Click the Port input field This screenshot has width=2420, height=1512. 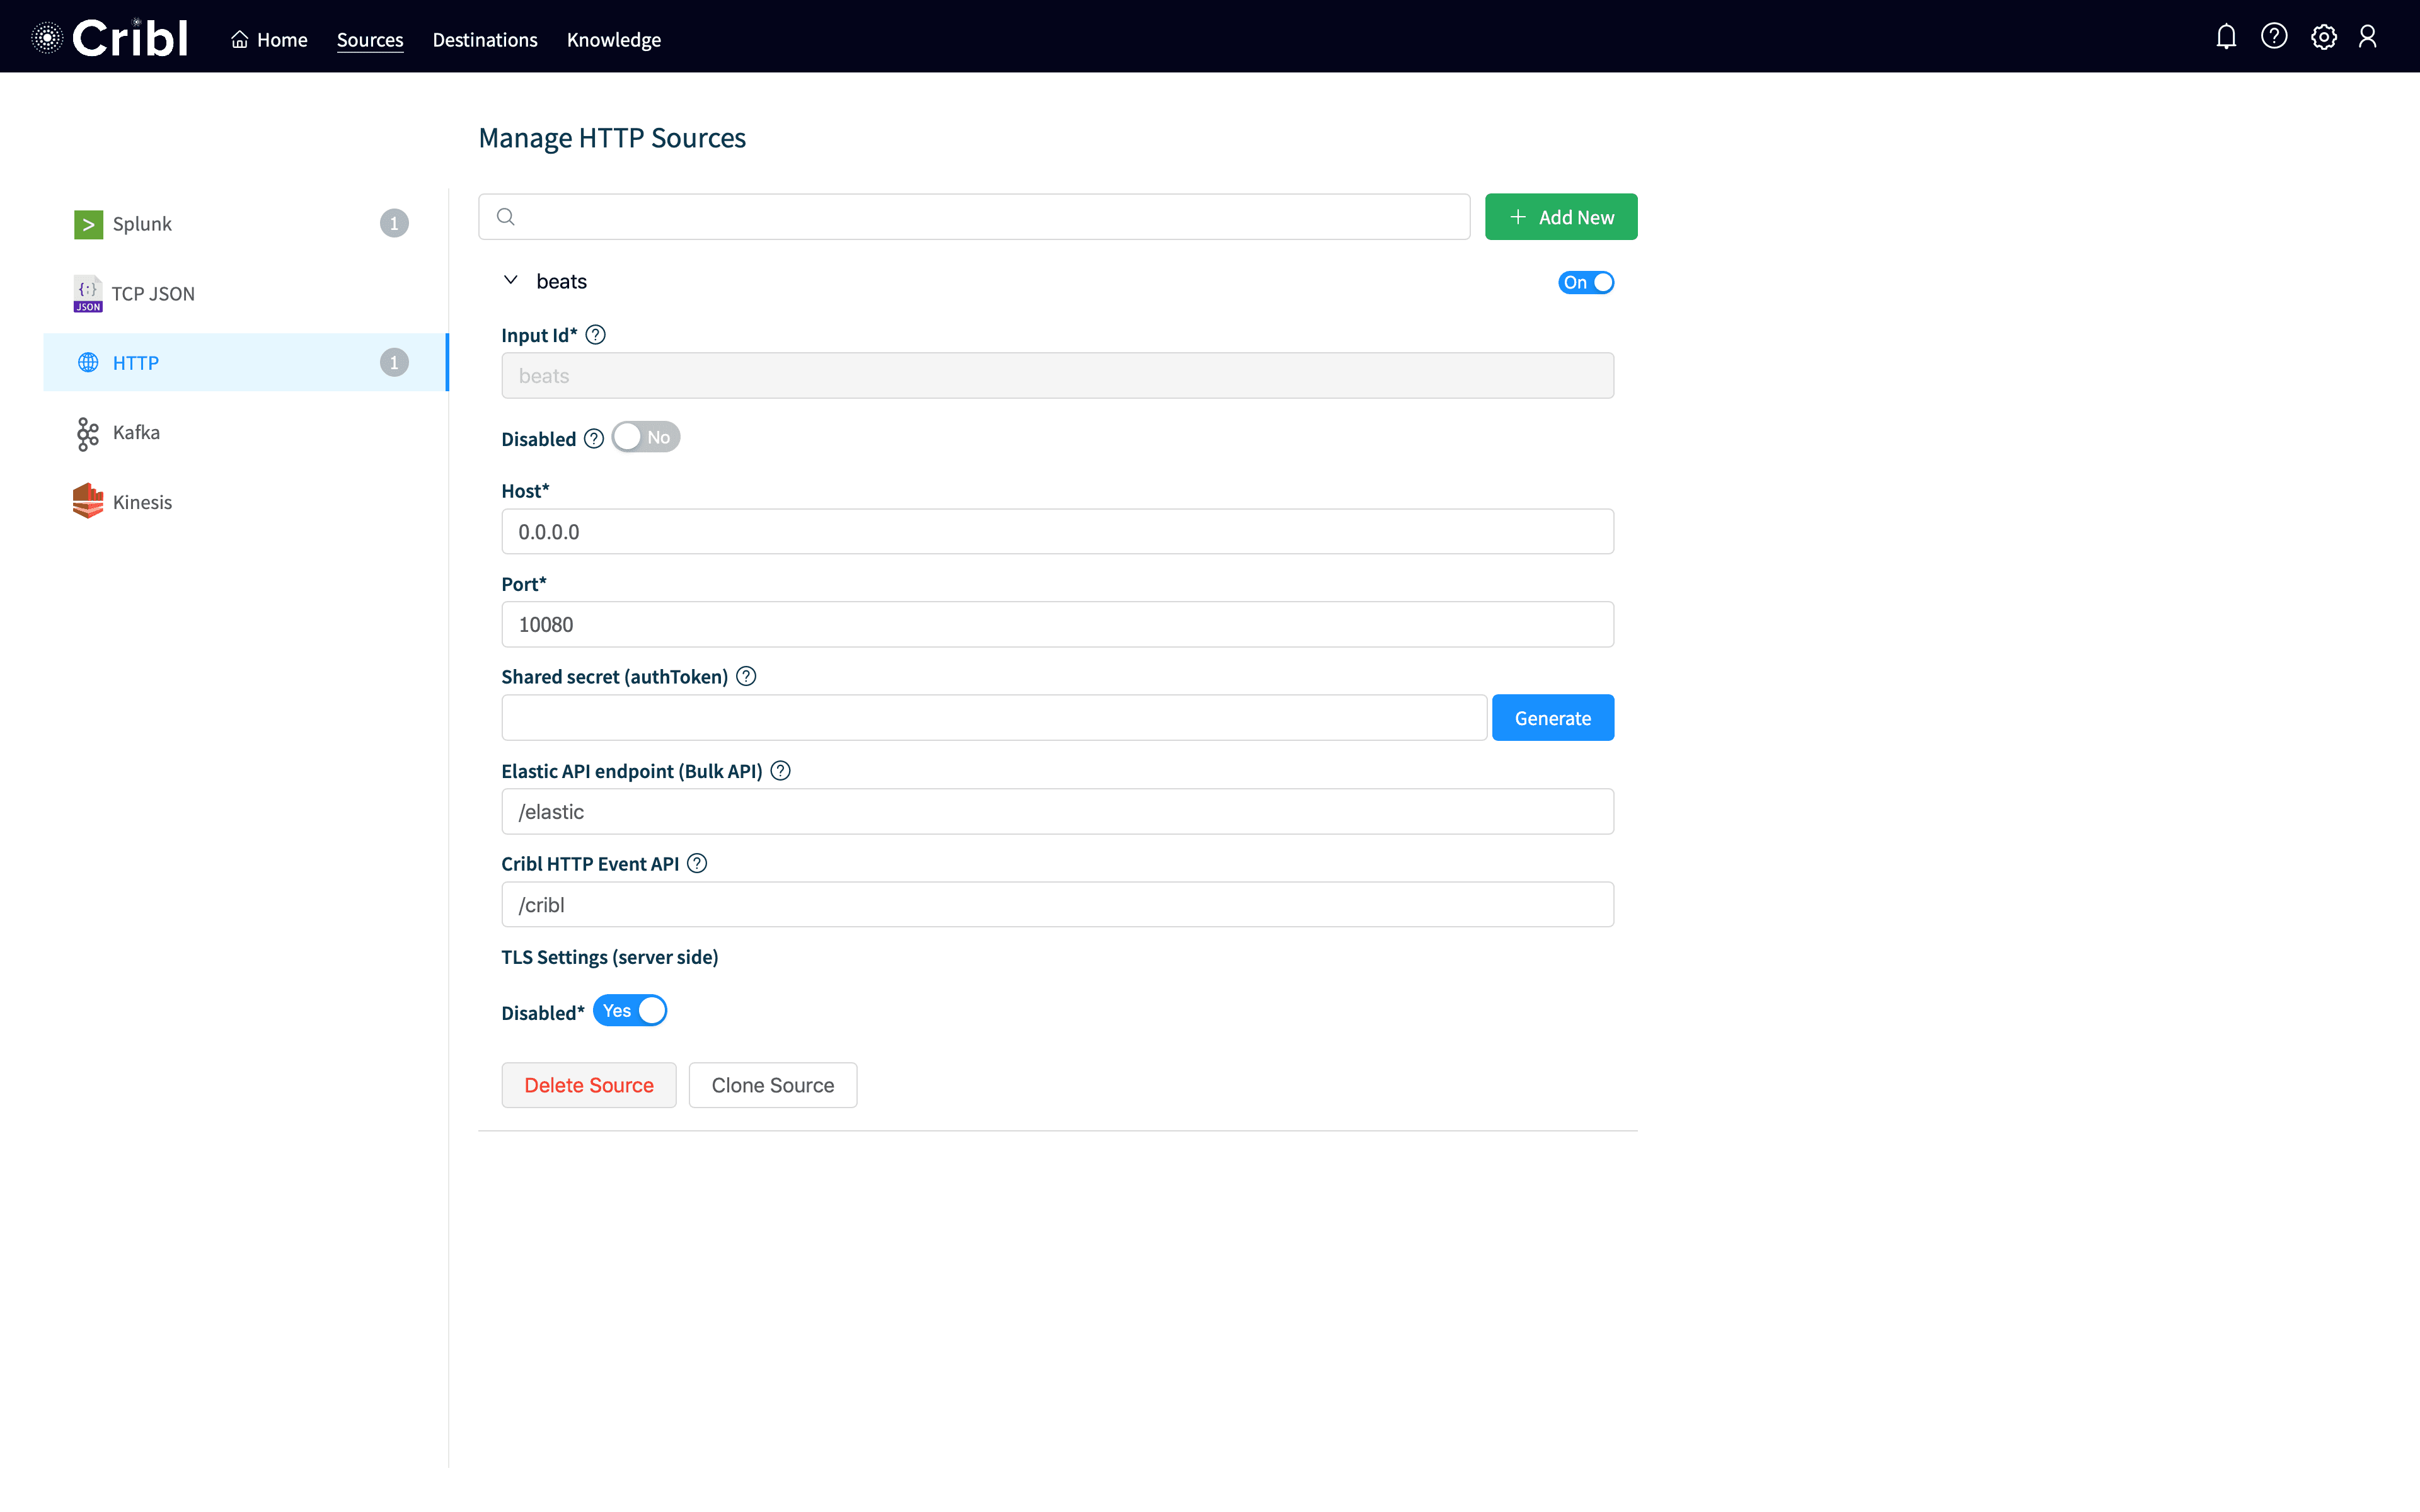(1057, 624)
